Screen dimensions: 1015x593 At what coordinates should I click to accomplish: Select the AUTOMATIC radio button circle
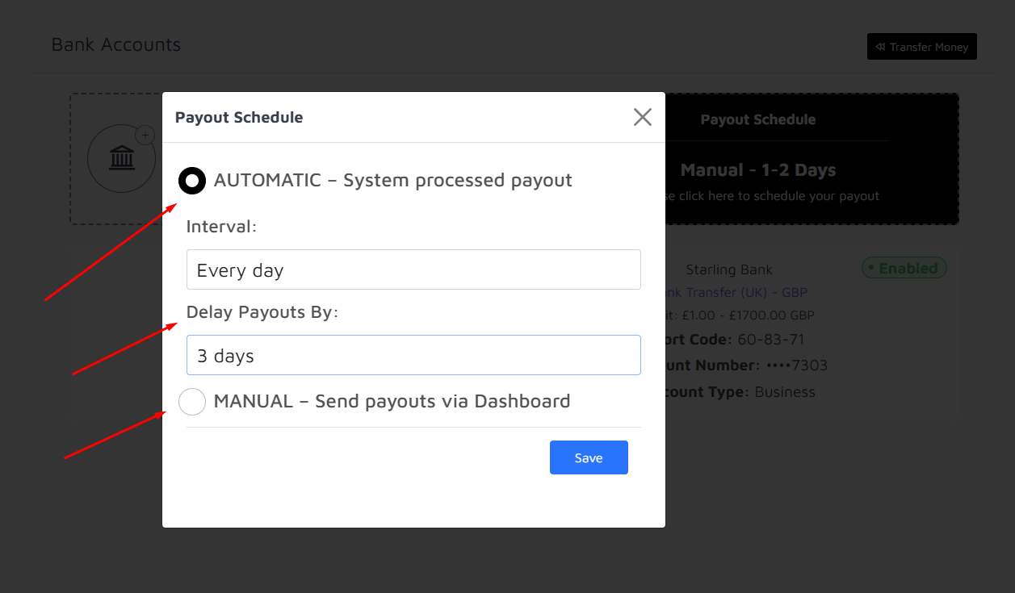pyautogui.click(x=192, y=181)
